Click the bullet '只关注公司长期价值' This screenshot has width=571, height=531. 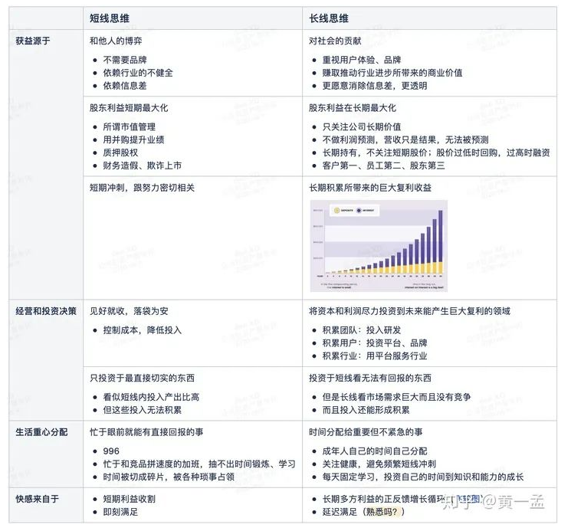pos(362,126)
